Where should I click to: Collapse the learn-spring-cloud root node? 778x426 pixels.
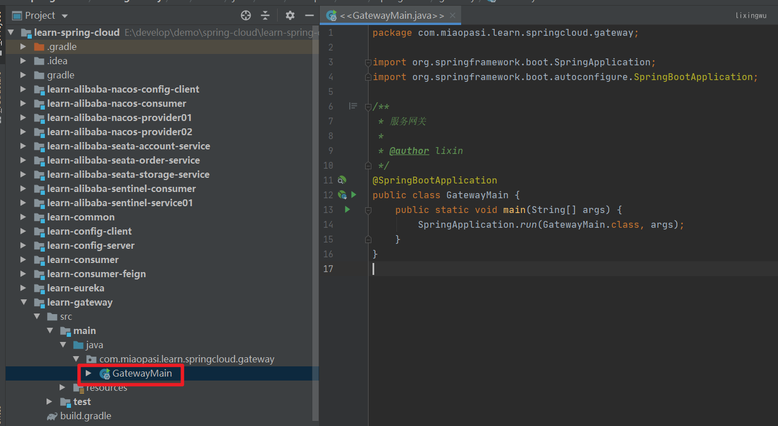point(11,32)
